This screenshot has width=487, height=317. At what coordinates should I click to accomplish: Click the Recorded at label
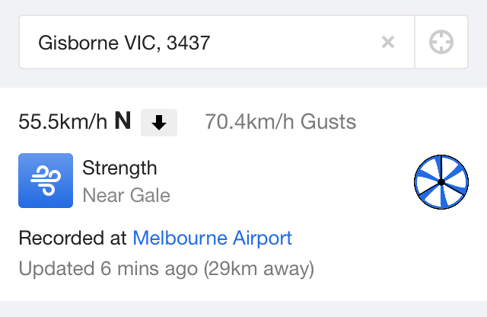tap(73, 239)
